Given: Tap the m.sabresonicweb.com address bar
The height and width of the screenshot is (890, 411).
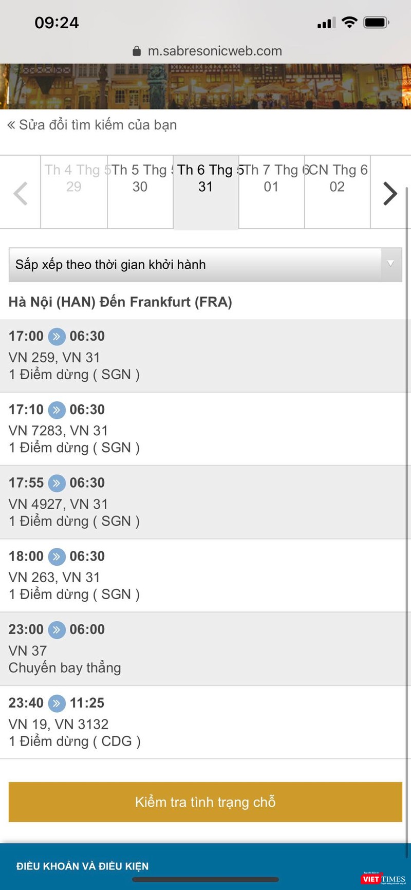Looking at the screenshot, I should [215, 51].
